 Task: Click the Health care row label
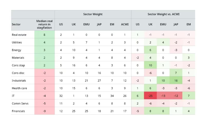click(19, 88)
